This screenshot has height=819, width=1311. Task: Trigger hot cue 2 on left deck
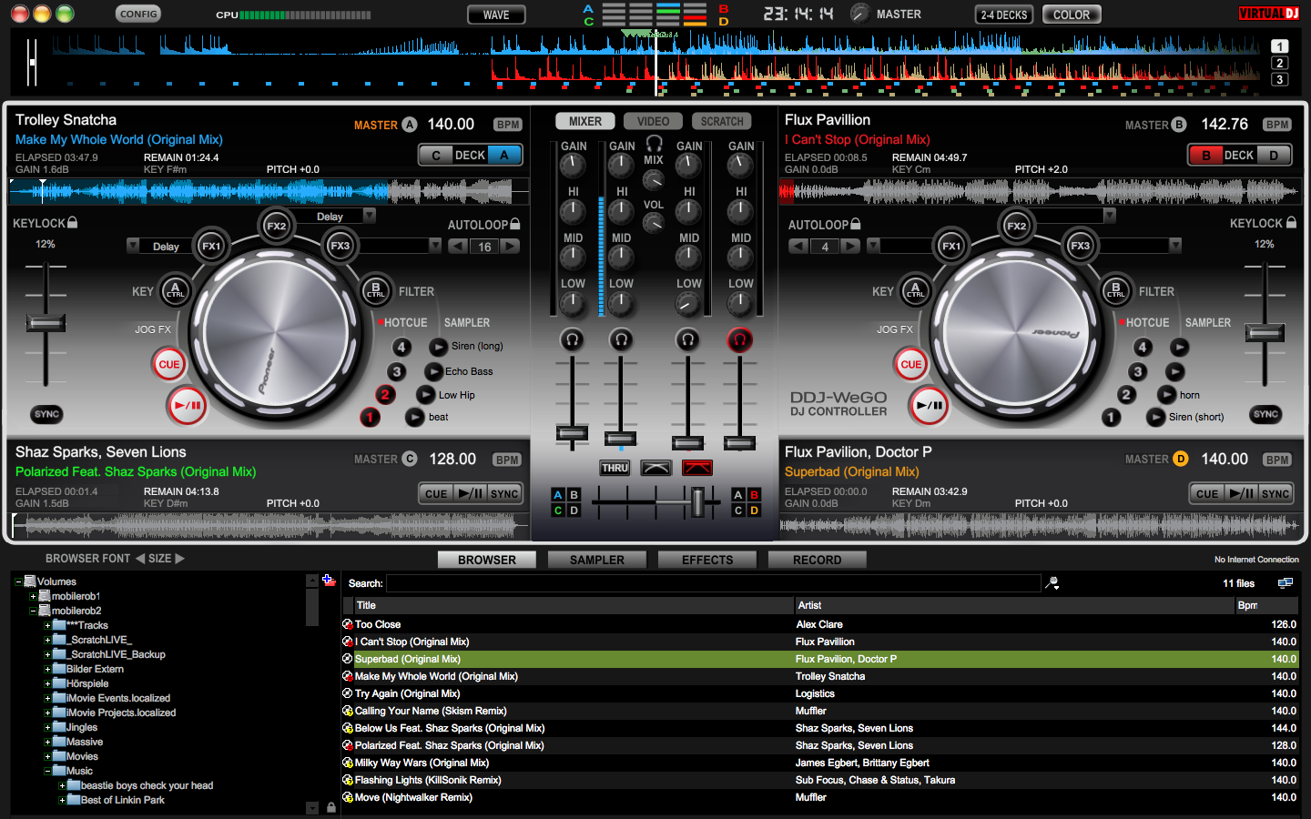pos(385,394)
